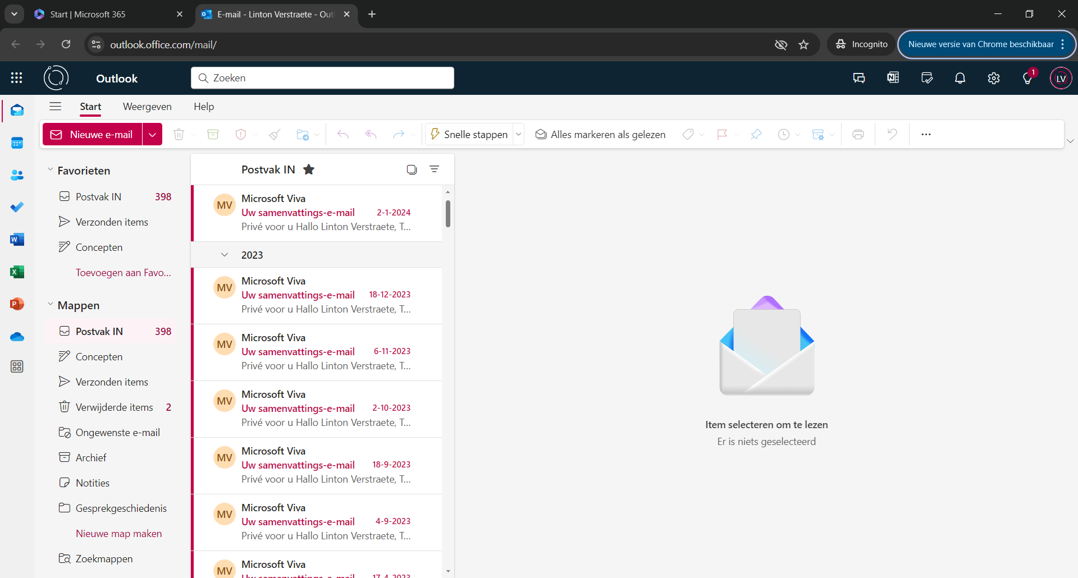Open Mail in the left app rail
The height and width of the screenshot is (578, 1078).
click(x=17, y=110)
